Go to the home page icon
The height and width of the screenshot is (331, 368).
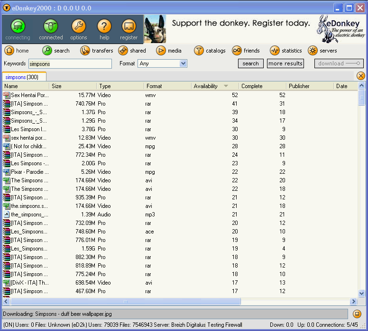click(x=9, y=50)
